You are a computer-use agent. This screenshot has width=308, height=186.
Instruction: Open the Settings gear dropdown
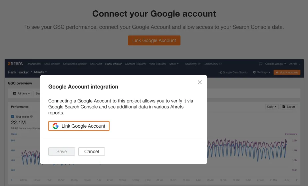(261, 72)
